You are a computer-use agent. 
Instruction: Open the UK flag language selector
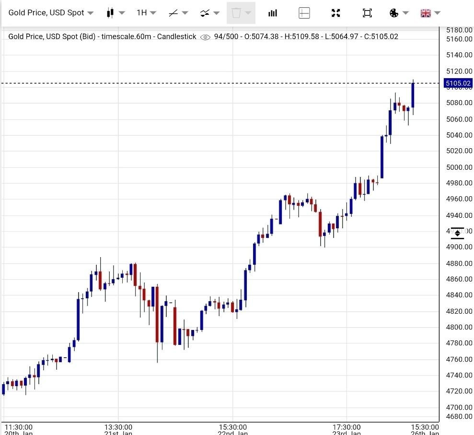point(426,13)
